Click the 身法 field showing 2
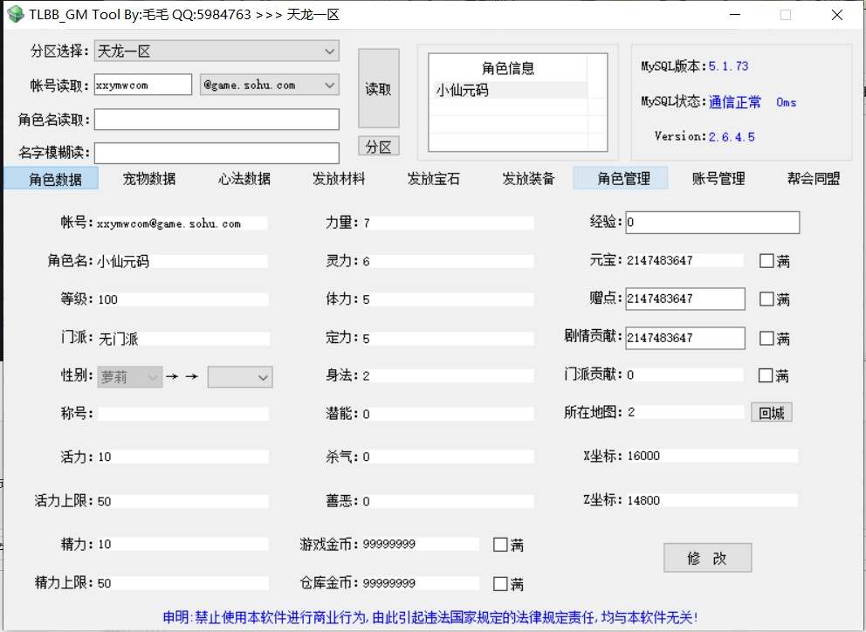The image size is (866, 632). (448, 376)
